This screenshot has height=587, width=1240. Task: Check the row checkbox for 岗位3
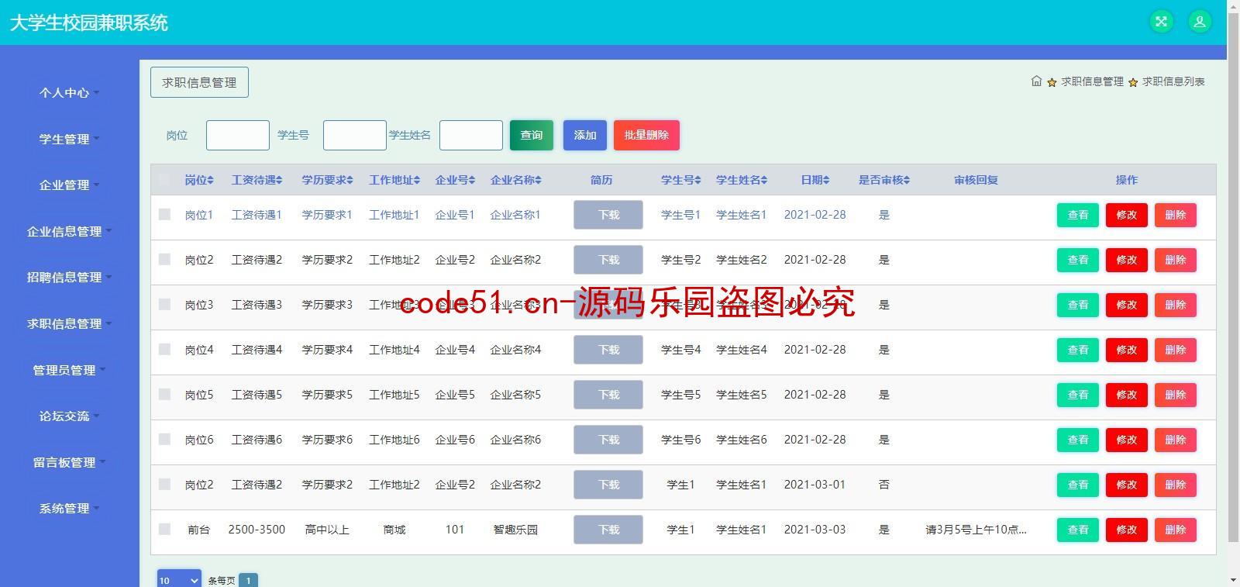point(164,304)
